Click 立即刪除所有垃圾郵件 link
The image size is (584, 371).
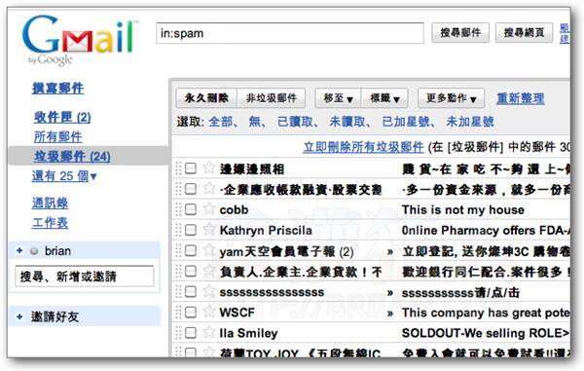[363, 147]
